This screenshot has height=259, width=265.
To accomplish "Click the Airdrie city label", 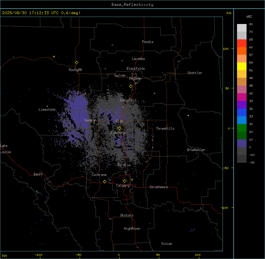I will point(124,165).
